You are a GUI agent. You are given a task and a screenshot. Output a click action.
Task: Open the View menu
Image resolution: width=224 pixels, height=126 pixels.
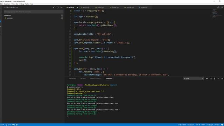(x=13, y=4)
